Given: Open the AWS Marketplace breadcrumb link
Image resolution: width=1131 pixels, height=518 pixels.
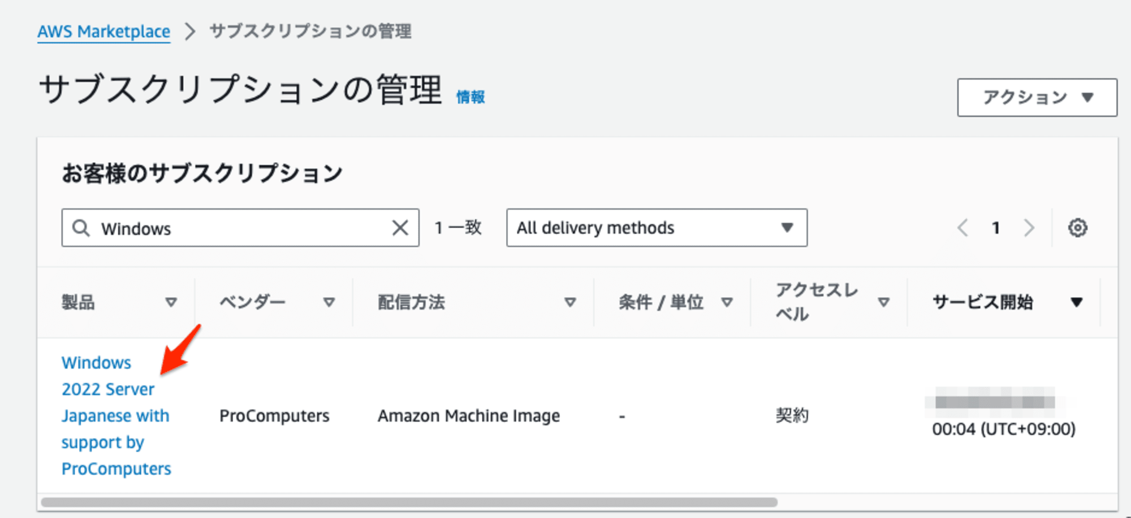Looking at the screenshot, I should click(103, 32).
